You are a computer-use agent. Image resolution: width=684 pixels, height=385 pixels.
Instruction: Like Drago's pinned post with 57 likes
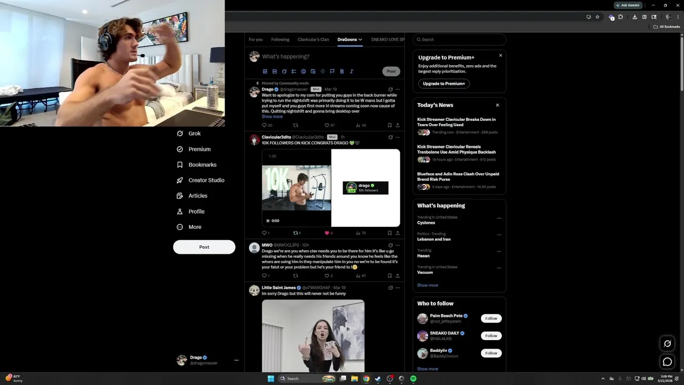point(327,125)
